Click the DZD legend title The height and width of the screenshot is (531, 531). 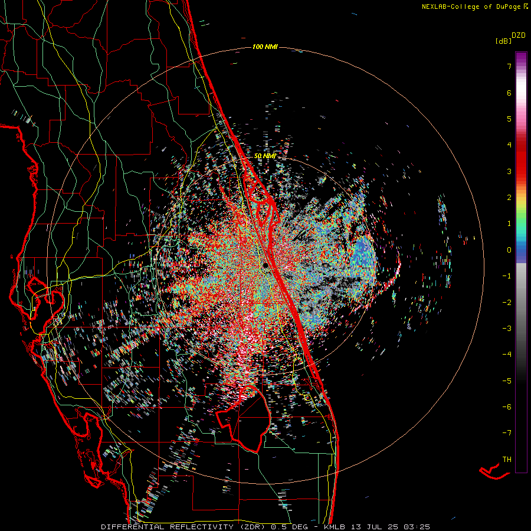519,35
